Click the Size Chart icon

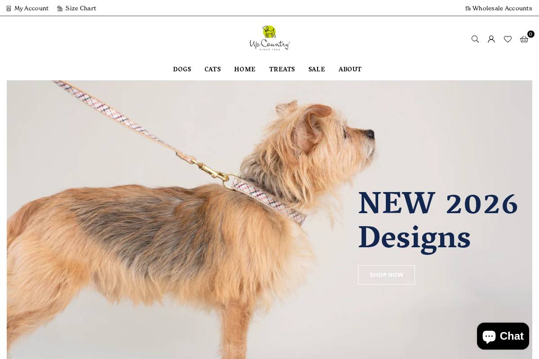(60, 9)
